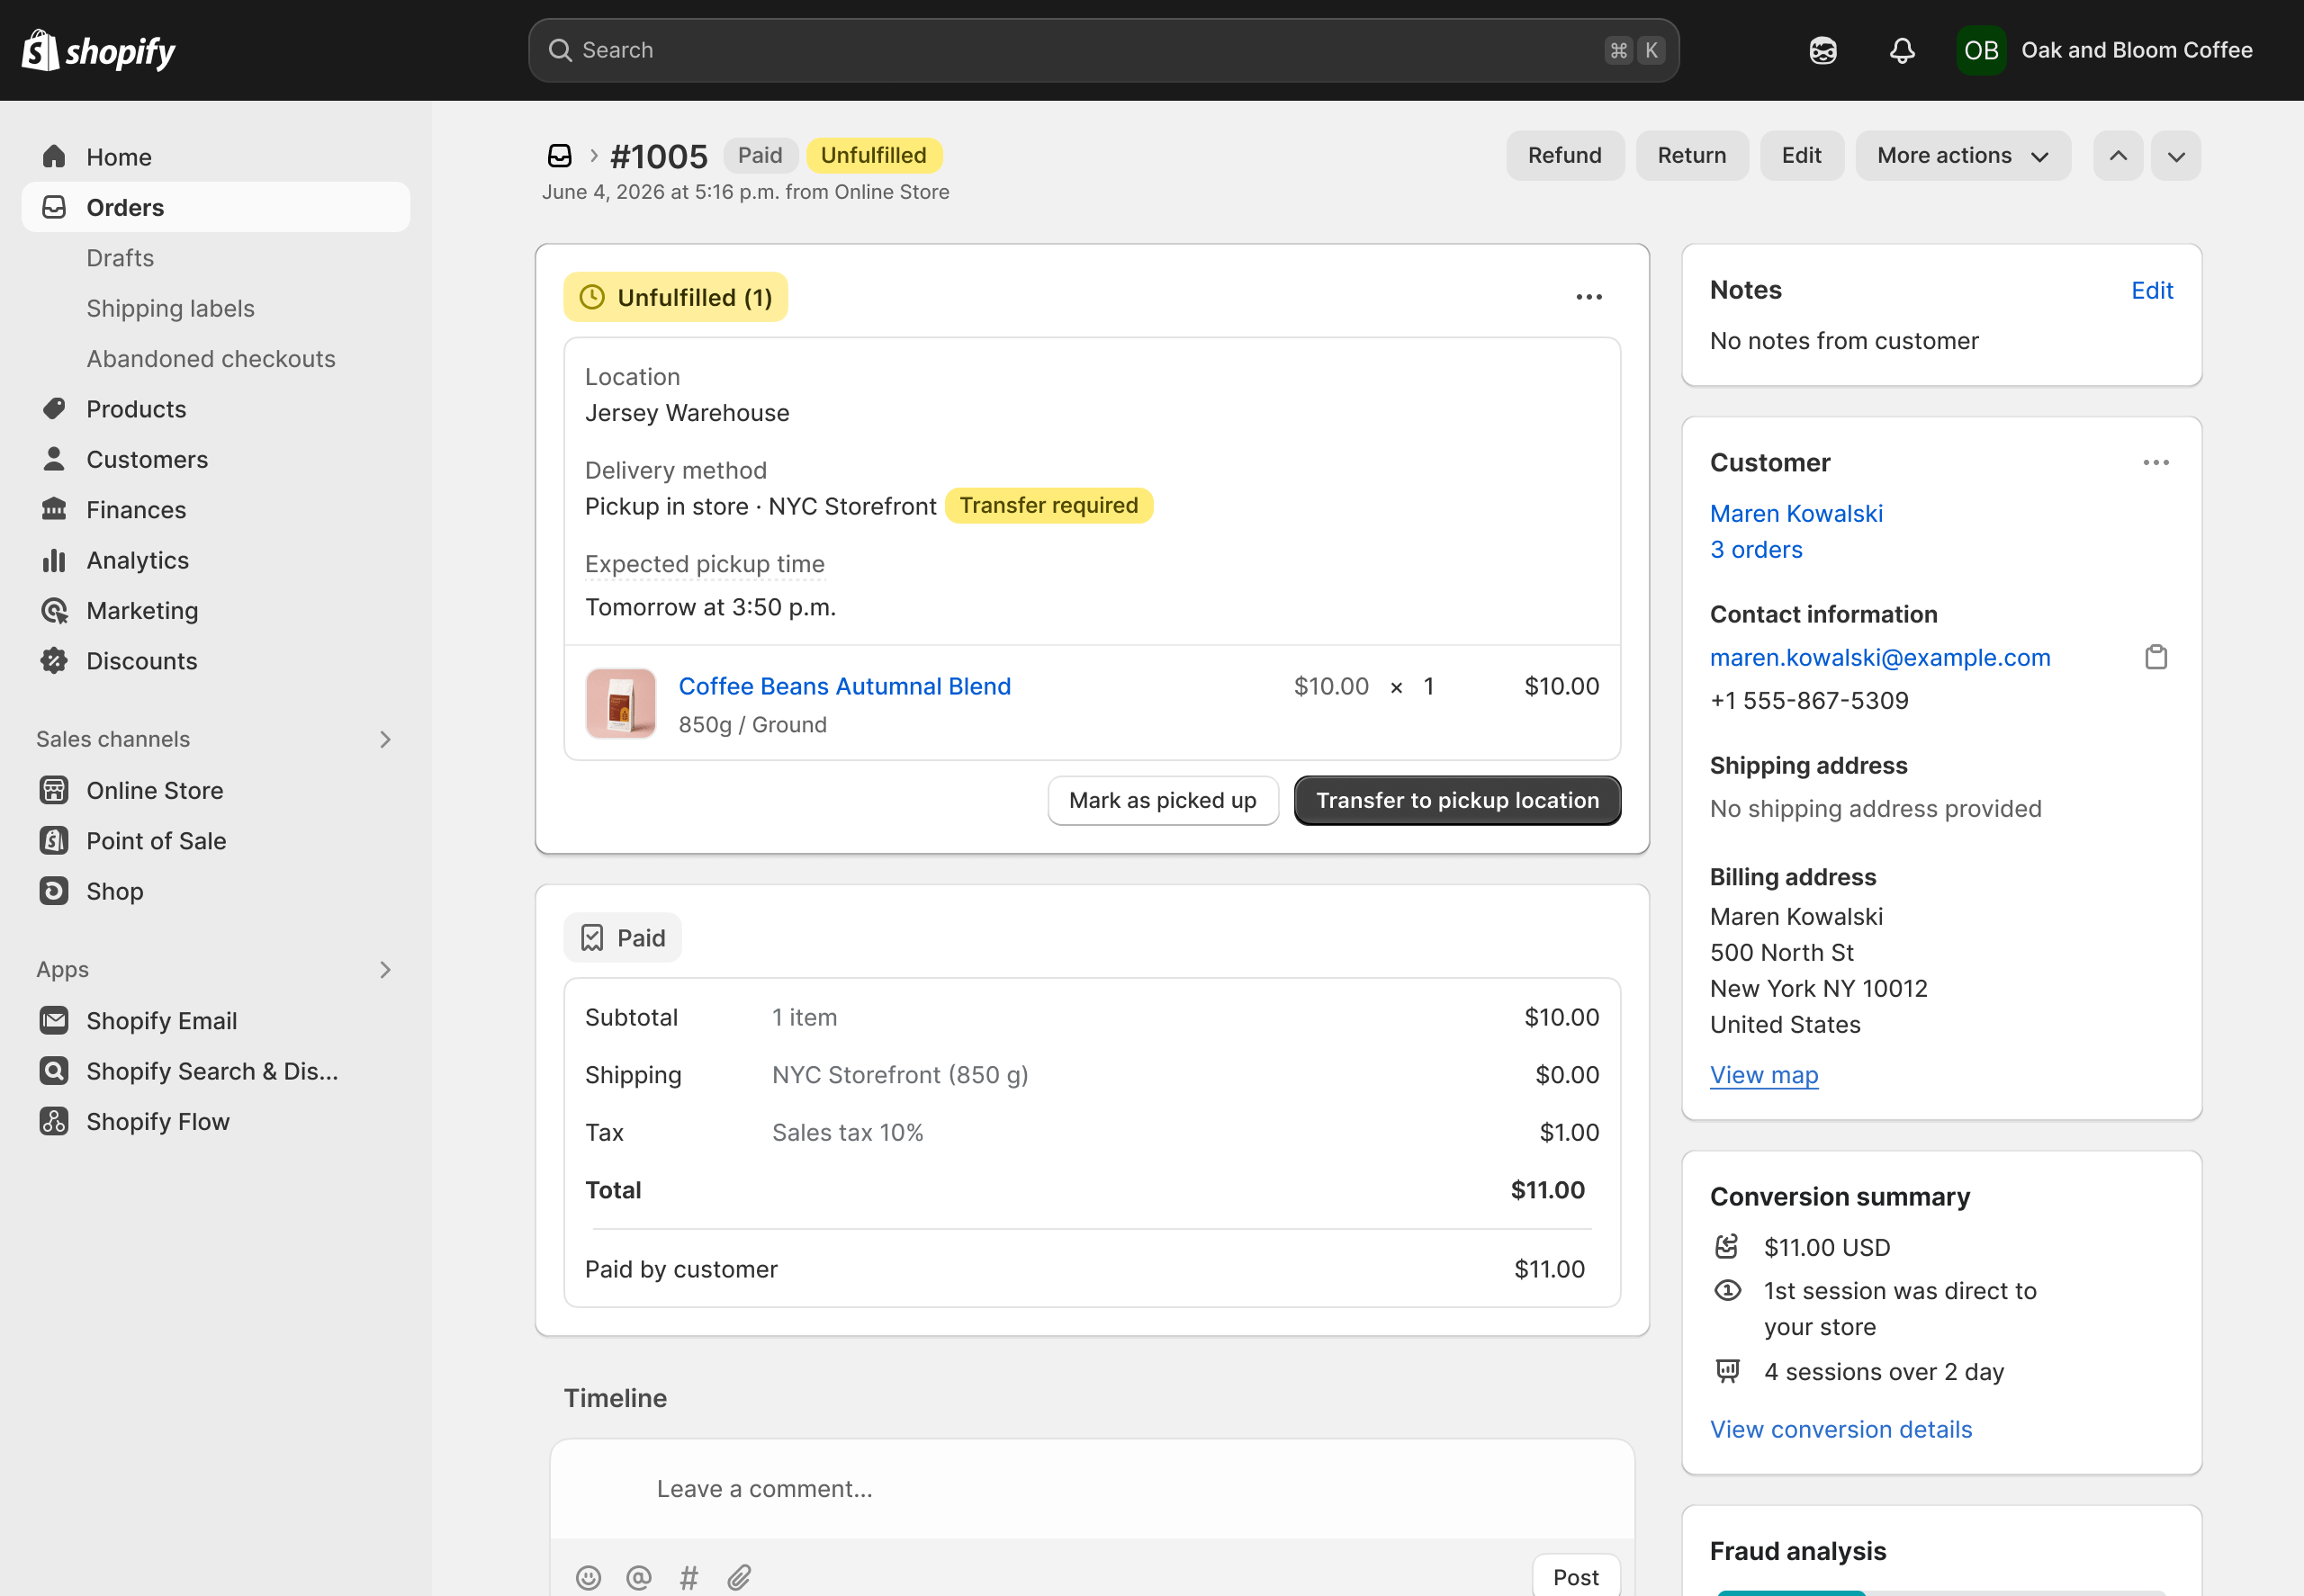Click the Online Store channel icon
The width and height of the screenshot is (2304, 1596).
(x=54, y=790)
